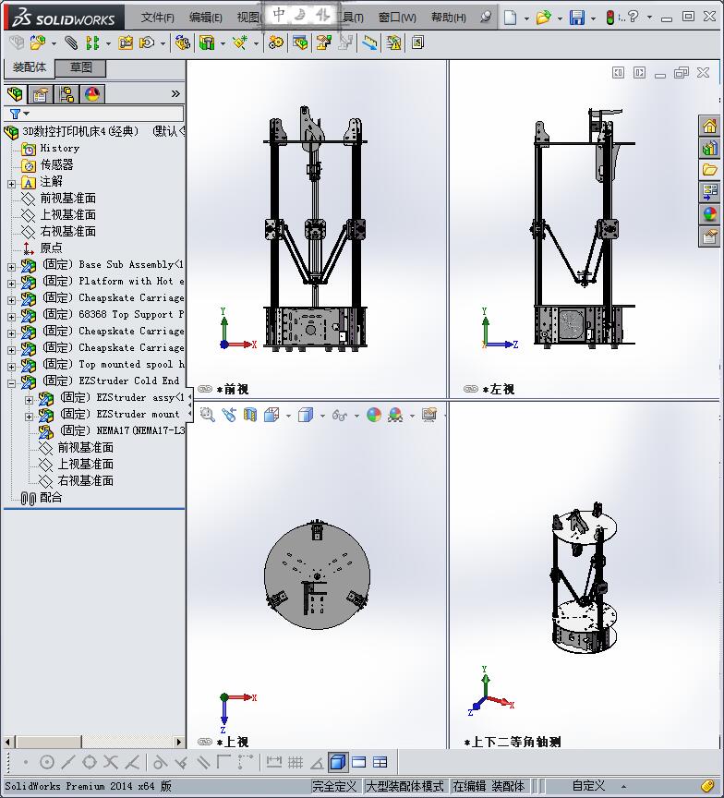Click the circle sketch snap icon in bottom toolbar
This screenshot has width=724, height=798.
tap(47, 762)
